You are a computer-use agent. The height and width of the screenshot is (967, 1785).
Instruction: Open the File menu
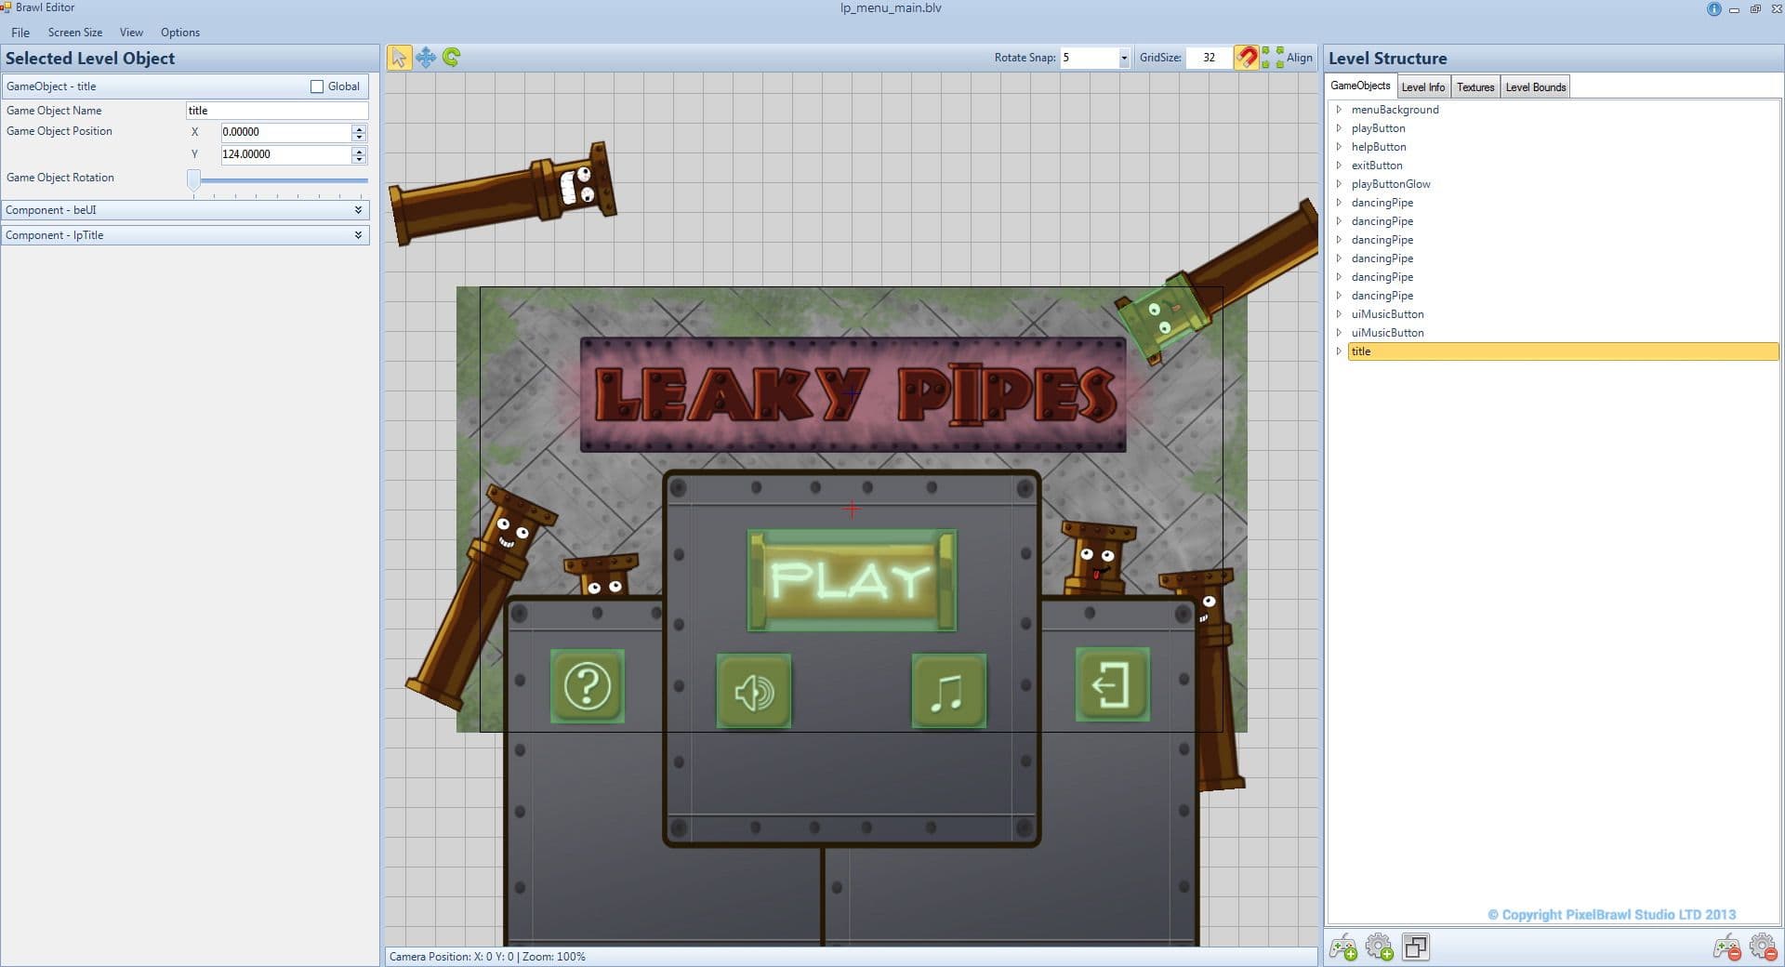click(x=20, y=33)
